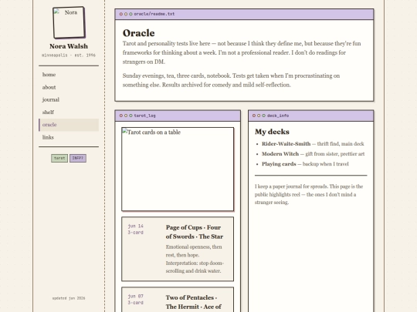
Task: Click green dot in deck_info titlebar
Action: point(263,116)
